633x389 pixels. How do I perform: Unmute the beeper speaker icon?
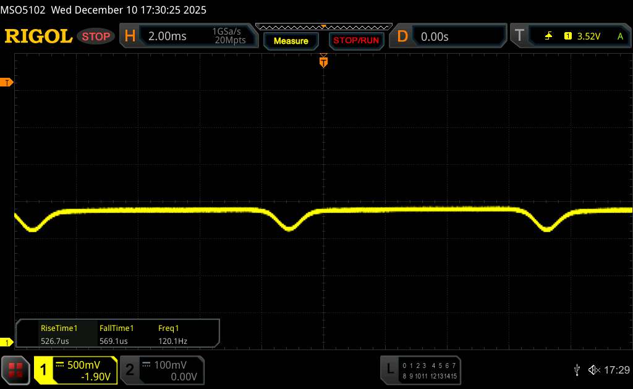coord(593,369)
